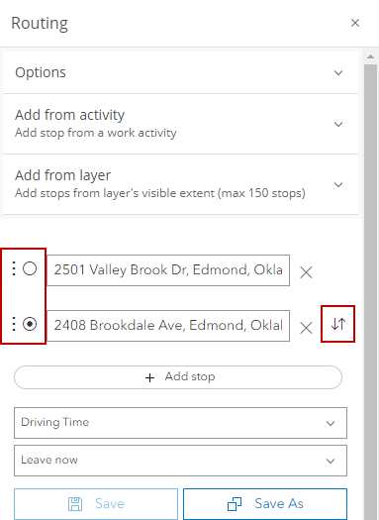The width and height of the screenshot is (379, 520).
Task: Select the radio button for 2408 Brookdale Ave
Action: (x=30, y=324)
